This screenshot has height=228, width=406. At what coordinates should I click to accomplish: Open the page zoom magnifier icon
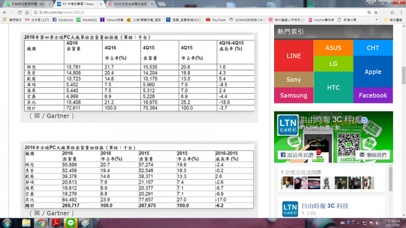(x=369, y=12)
